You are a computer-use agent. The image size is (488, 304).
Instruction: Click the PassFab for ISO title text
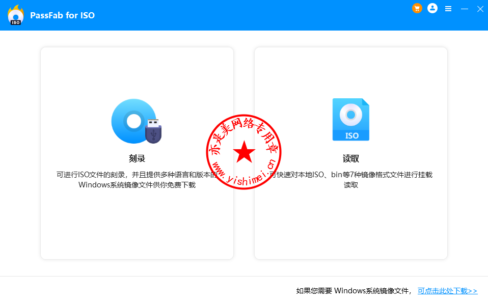(x=62, y=15)
